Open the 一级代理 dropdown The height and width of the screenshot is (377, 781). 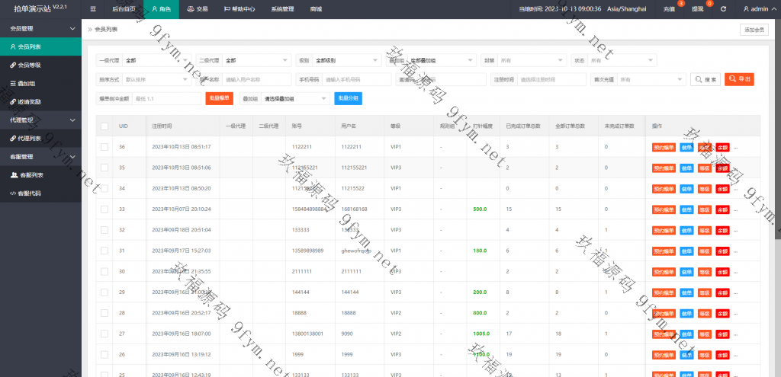157,60
